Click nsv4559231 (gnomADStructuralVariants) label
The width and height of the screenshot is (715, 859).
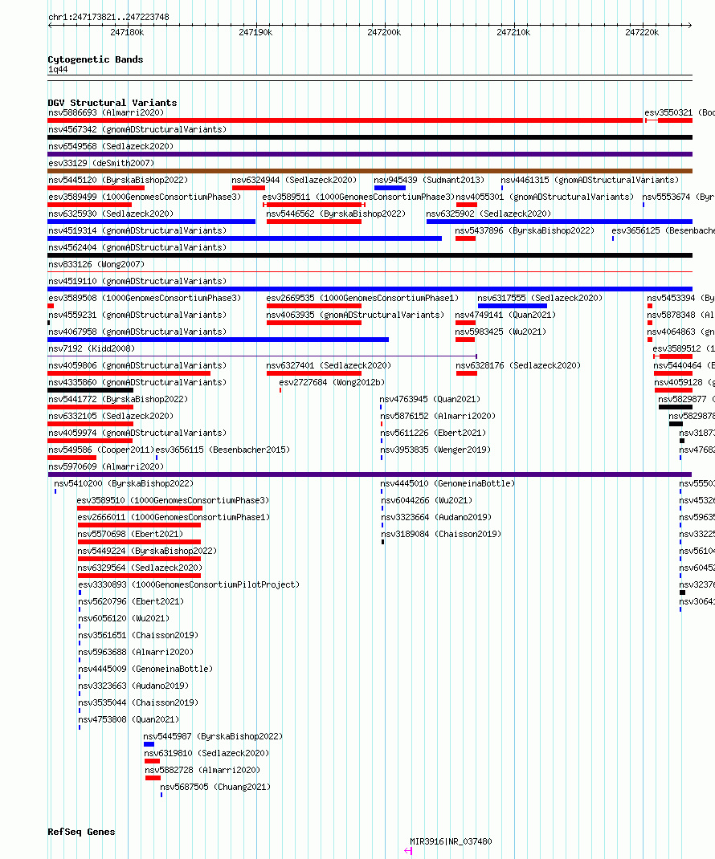(137, 315)
